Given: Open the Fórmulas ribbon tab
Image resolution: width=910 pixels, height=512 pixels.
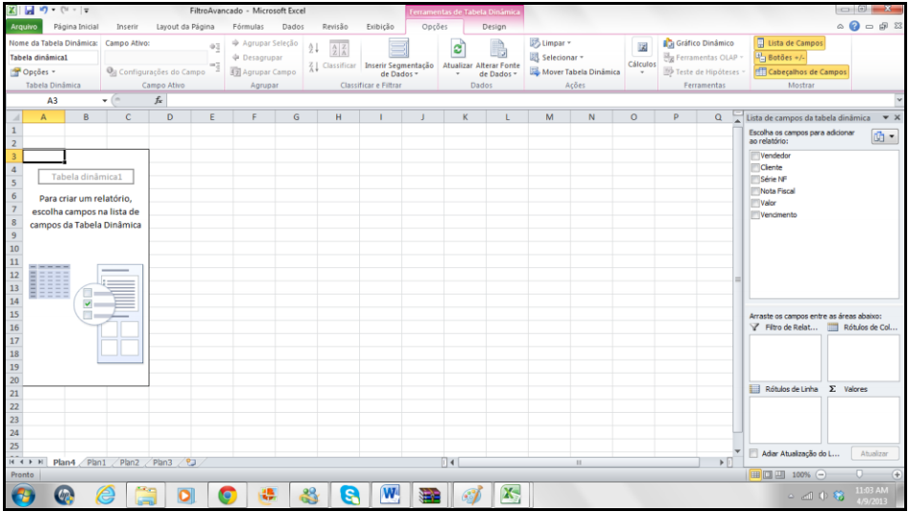Looking at the screenshot, I should pos(248,27).
